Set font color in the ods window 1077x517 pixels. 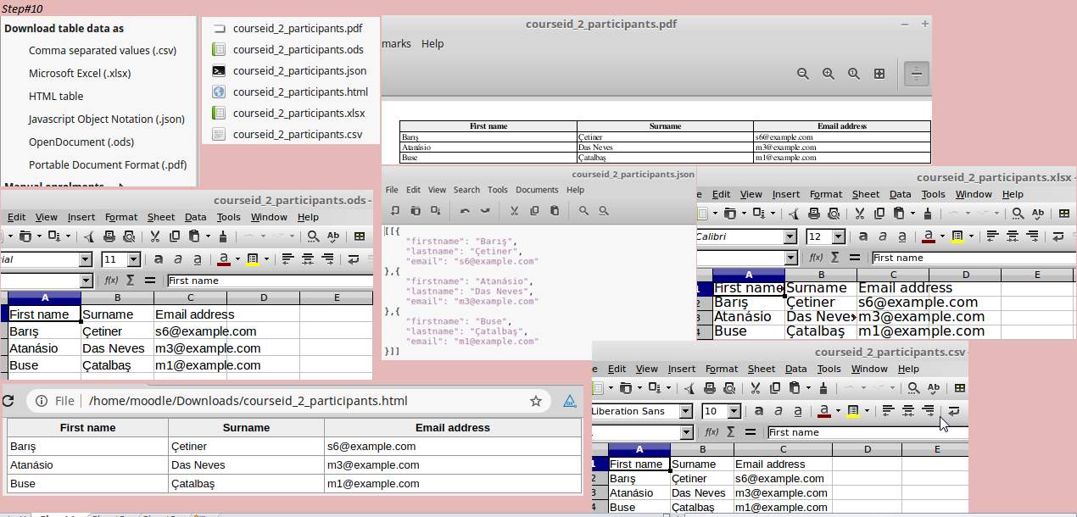pyautogui.click(x=224, y=259)
